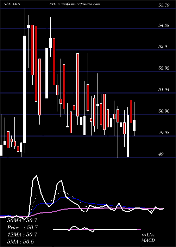Click the 52.92 price axis label

(x=164, y=68)
